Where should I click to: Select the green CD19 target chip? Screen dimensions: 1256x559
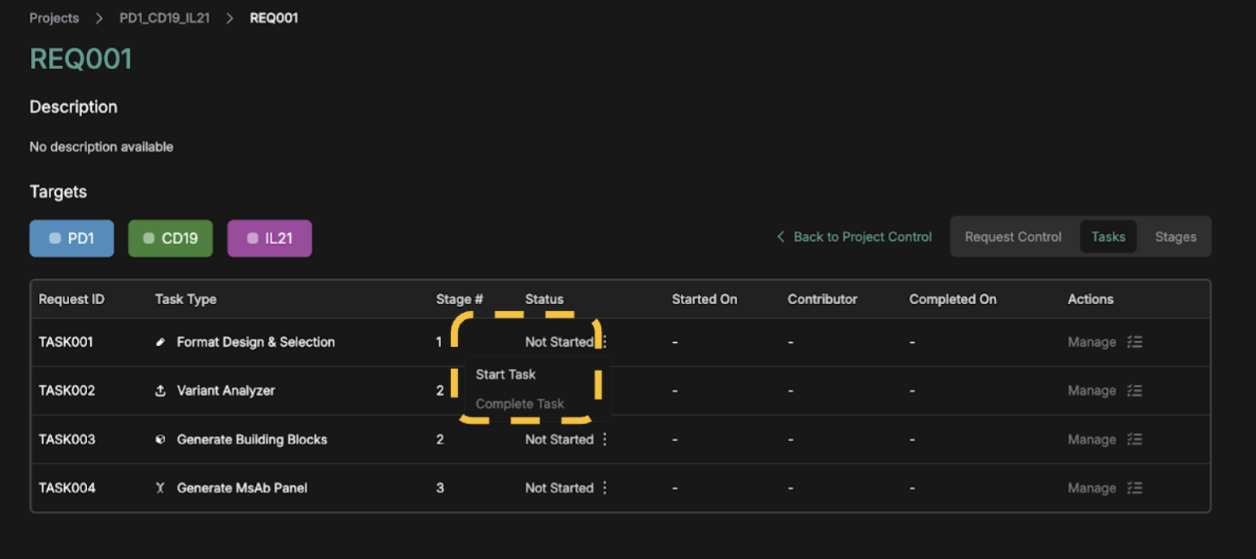171,239
